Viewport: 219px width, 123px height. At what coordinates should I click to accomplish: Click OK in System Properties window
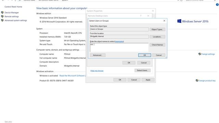(x=120, y=80)
